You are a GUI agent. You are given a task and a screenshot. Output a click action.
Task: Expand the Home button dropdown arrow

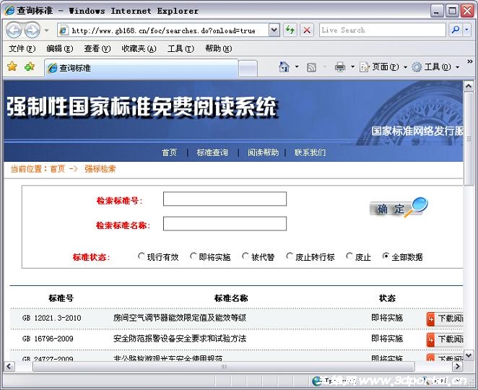click(x=297, y=66)
